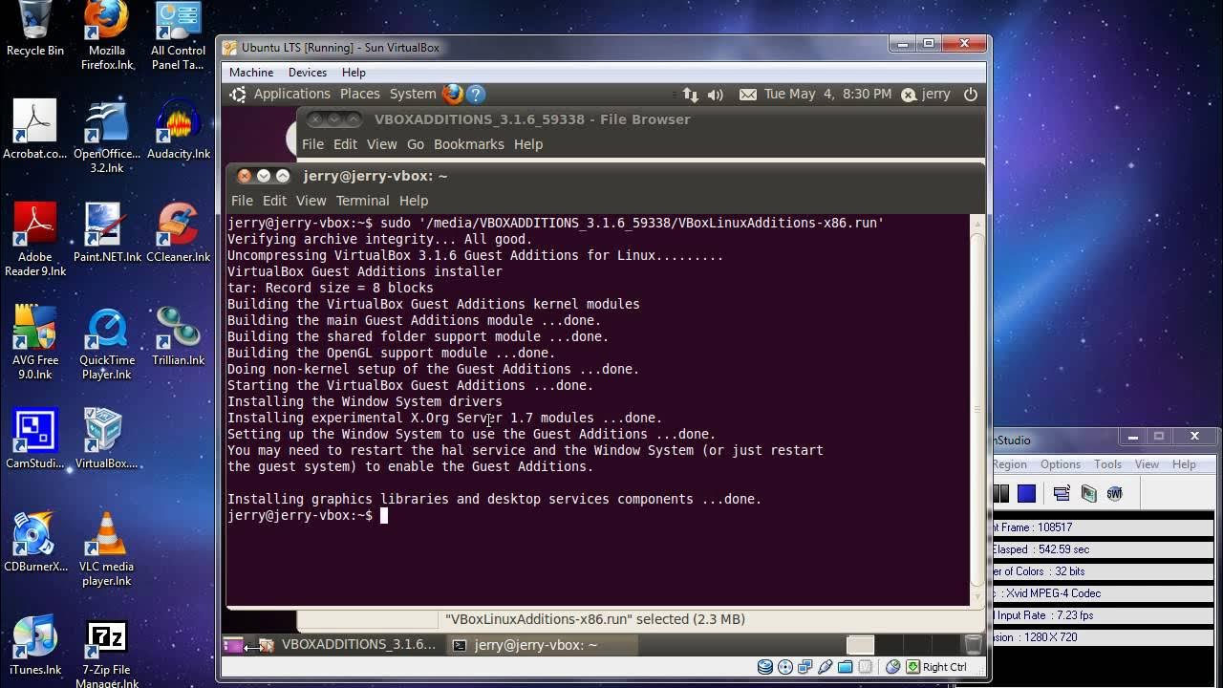Open VirtualBox desktop shortcut

pos(107,439)
